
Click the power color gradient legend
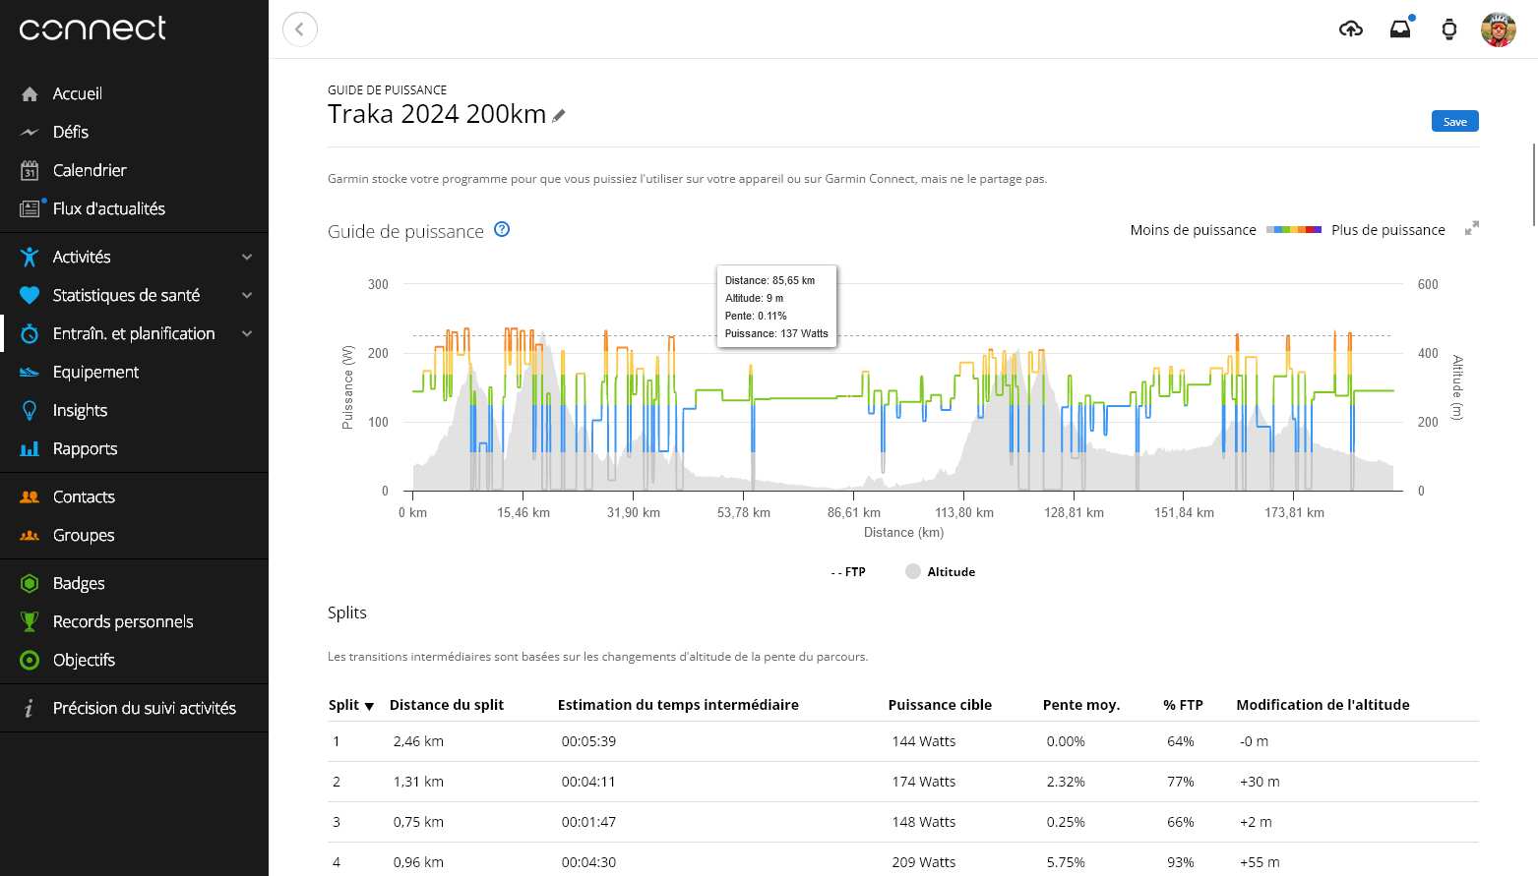point(1294,229)
